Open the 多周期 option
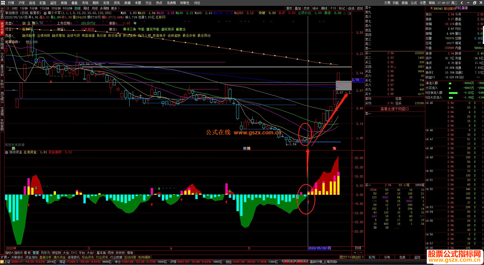Image resolution: width=484 pixels, height=265 pixels. coord(104,8)
